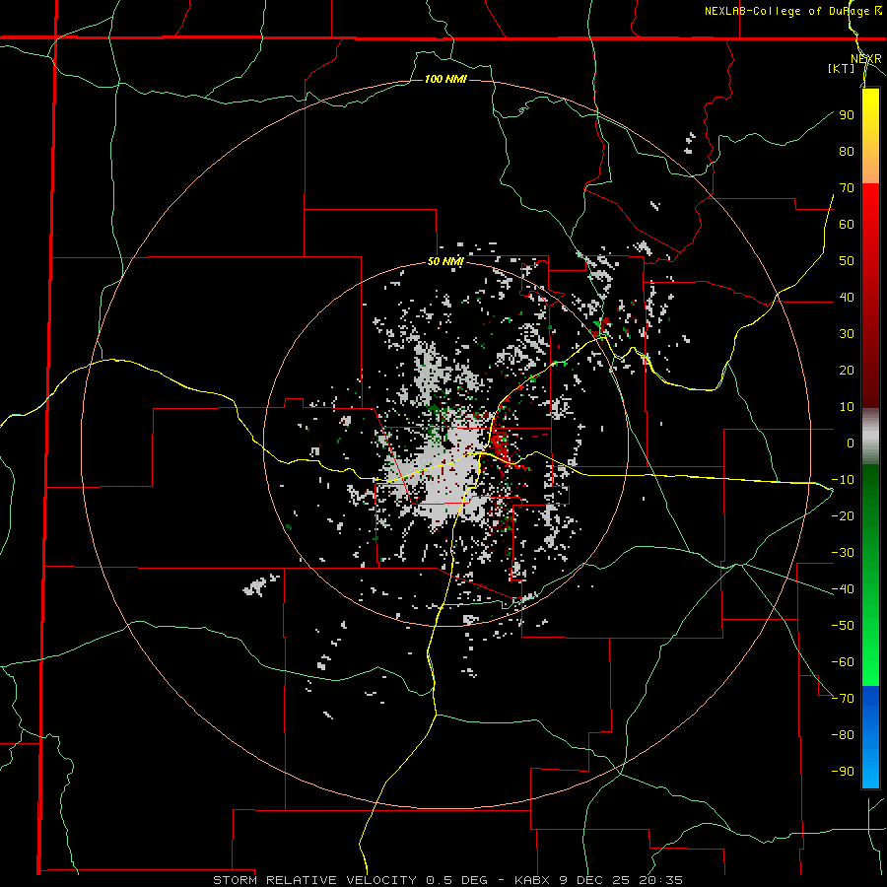This screenshot has height=887, width=887.
Task: Click "STORM RELATIVE VELOCITY" in the bottom caption
Action: tap(315, 880)
